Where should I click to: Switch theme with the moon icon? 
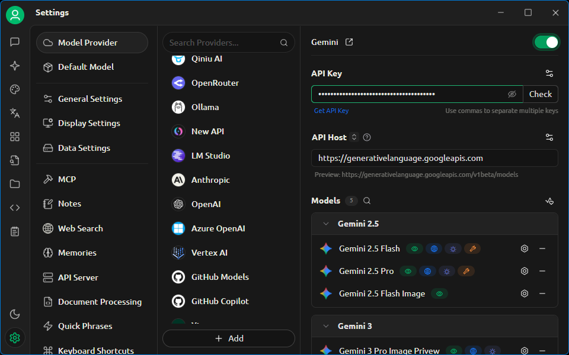(x=15, y=314)
